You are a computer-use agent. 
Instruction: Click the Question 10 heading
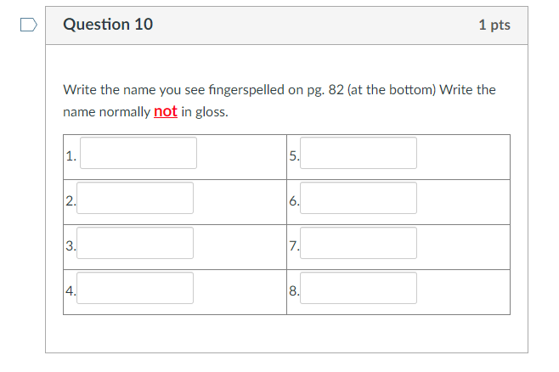pyautogui.click(x=108, y=25)
